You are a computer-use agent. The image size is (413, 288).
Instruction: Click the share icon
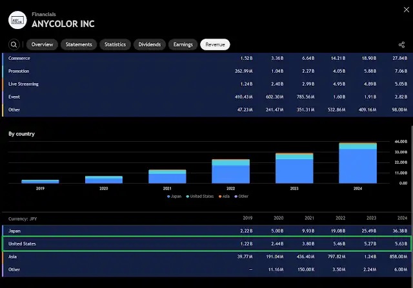[x=401, y=44]
